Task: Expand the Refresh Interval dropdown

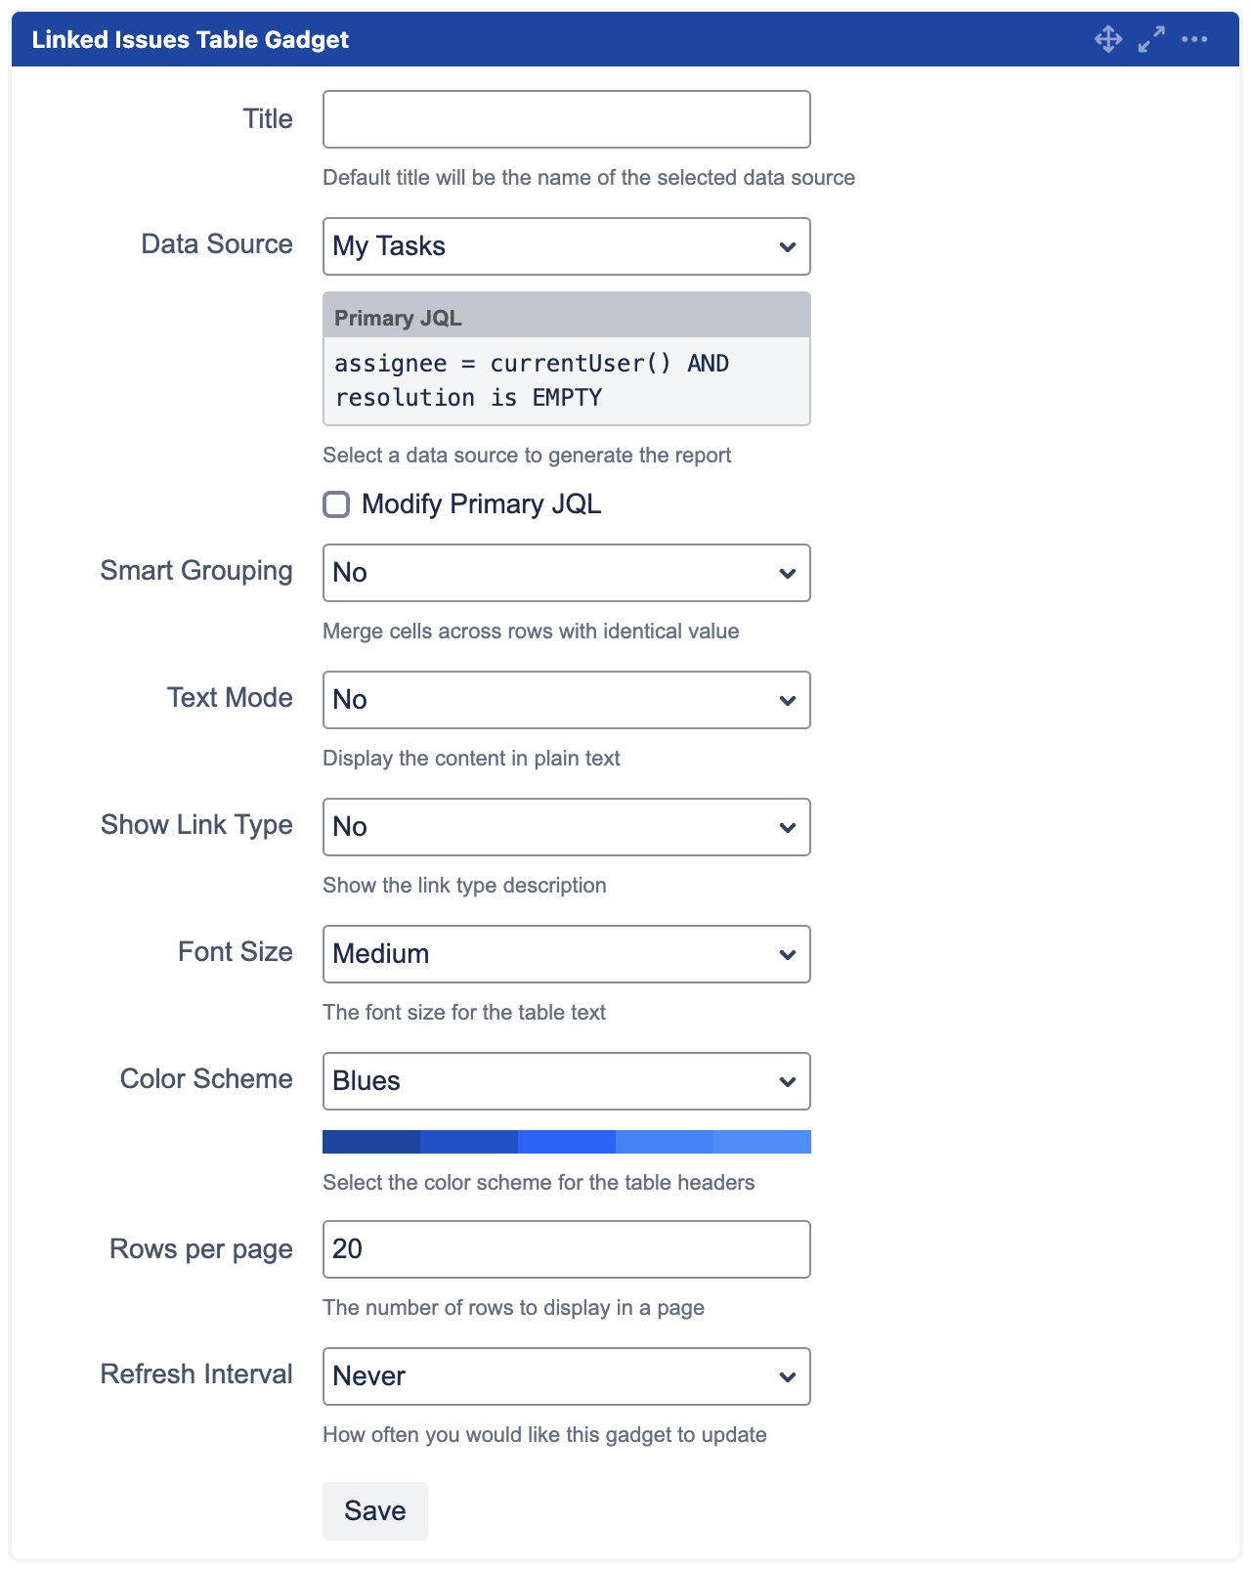Action: point(566,1376)
